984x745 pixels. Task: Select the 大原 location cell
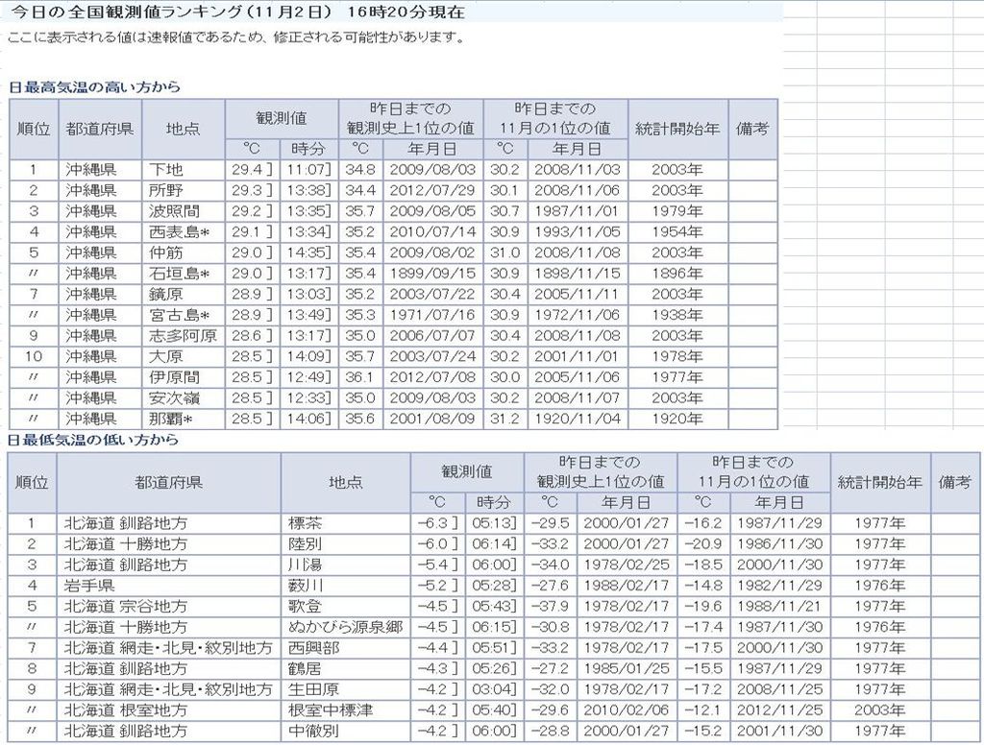pyautogui.click(x=184, y=356)
